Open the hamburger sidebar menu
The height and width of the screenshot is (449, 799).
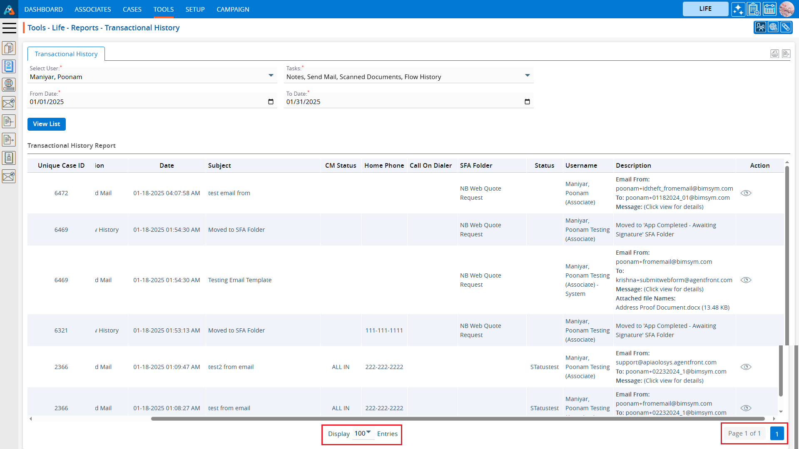(9, 28)
